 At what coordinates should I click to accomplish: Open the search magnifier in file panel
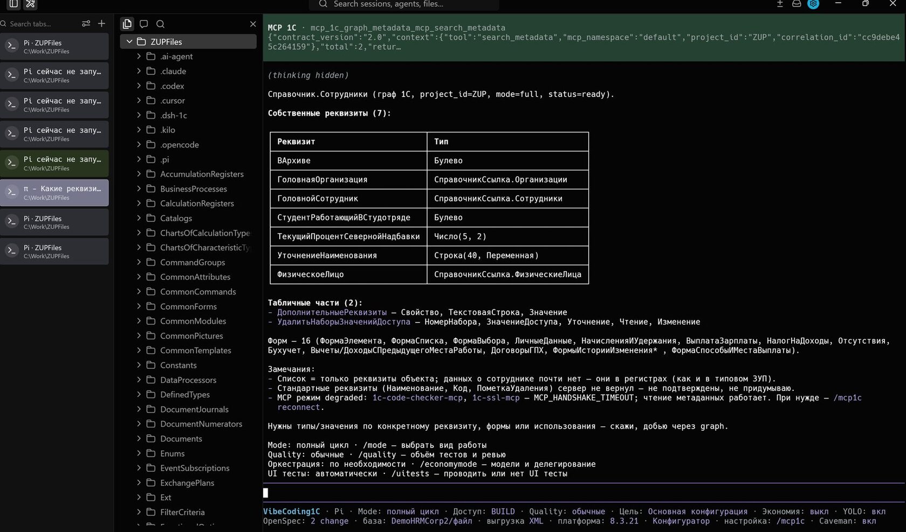160,24
